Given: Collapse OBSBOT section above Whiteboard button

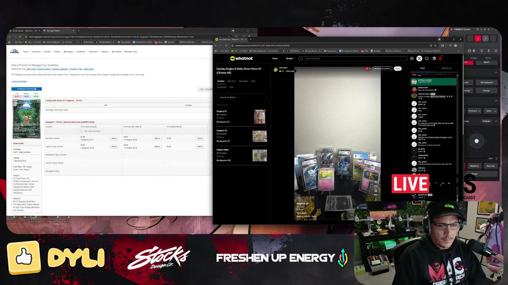Looking at the screenshot, I should pyautogui.click(x=496, y=72).
